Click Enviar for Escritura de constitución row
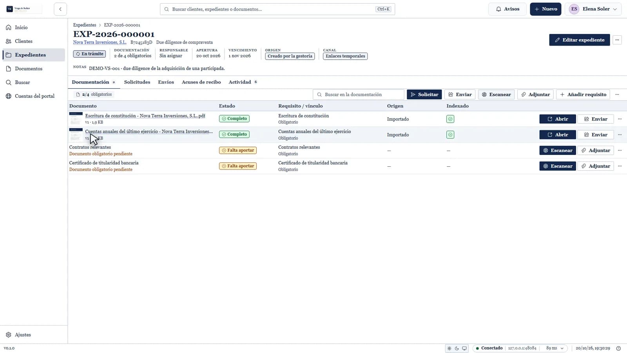The width and height of the screenshot is (627, 353). 596,119
